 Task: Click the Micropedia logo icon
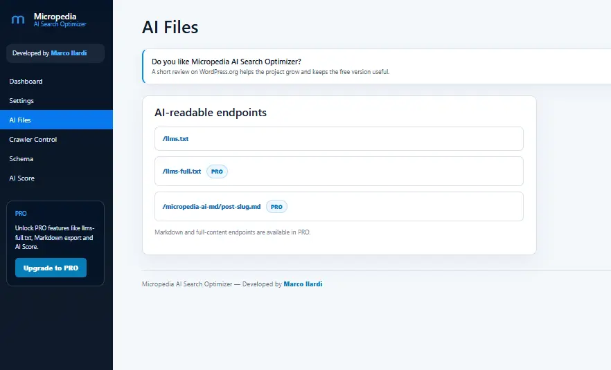pyautogui.click(x=18, y=19)
